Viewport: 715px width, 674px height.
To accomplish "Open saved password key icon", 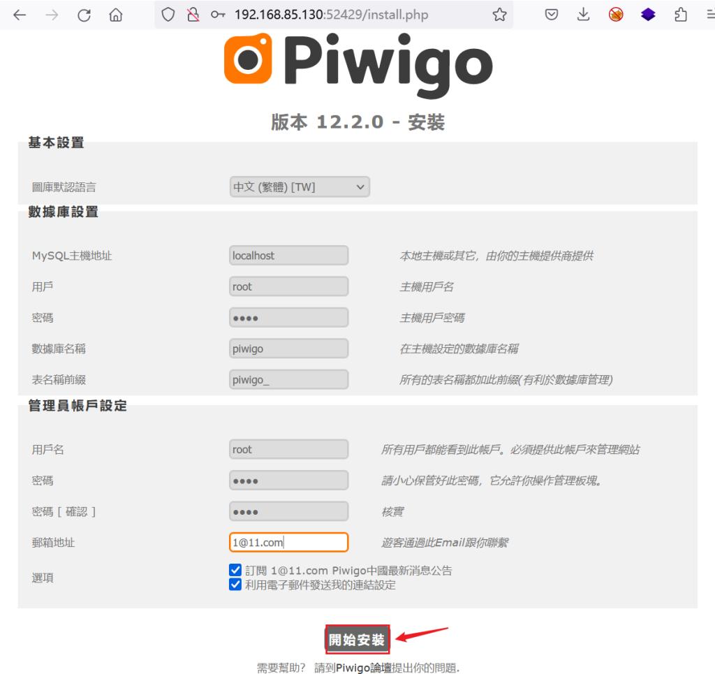I will tap(218, 15).
